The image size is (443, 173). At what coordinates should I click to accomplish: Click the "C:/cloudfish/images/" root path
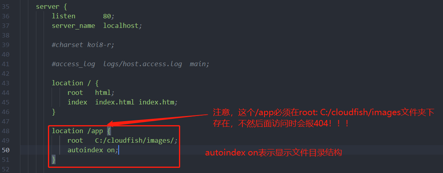(x=134, y=140)
